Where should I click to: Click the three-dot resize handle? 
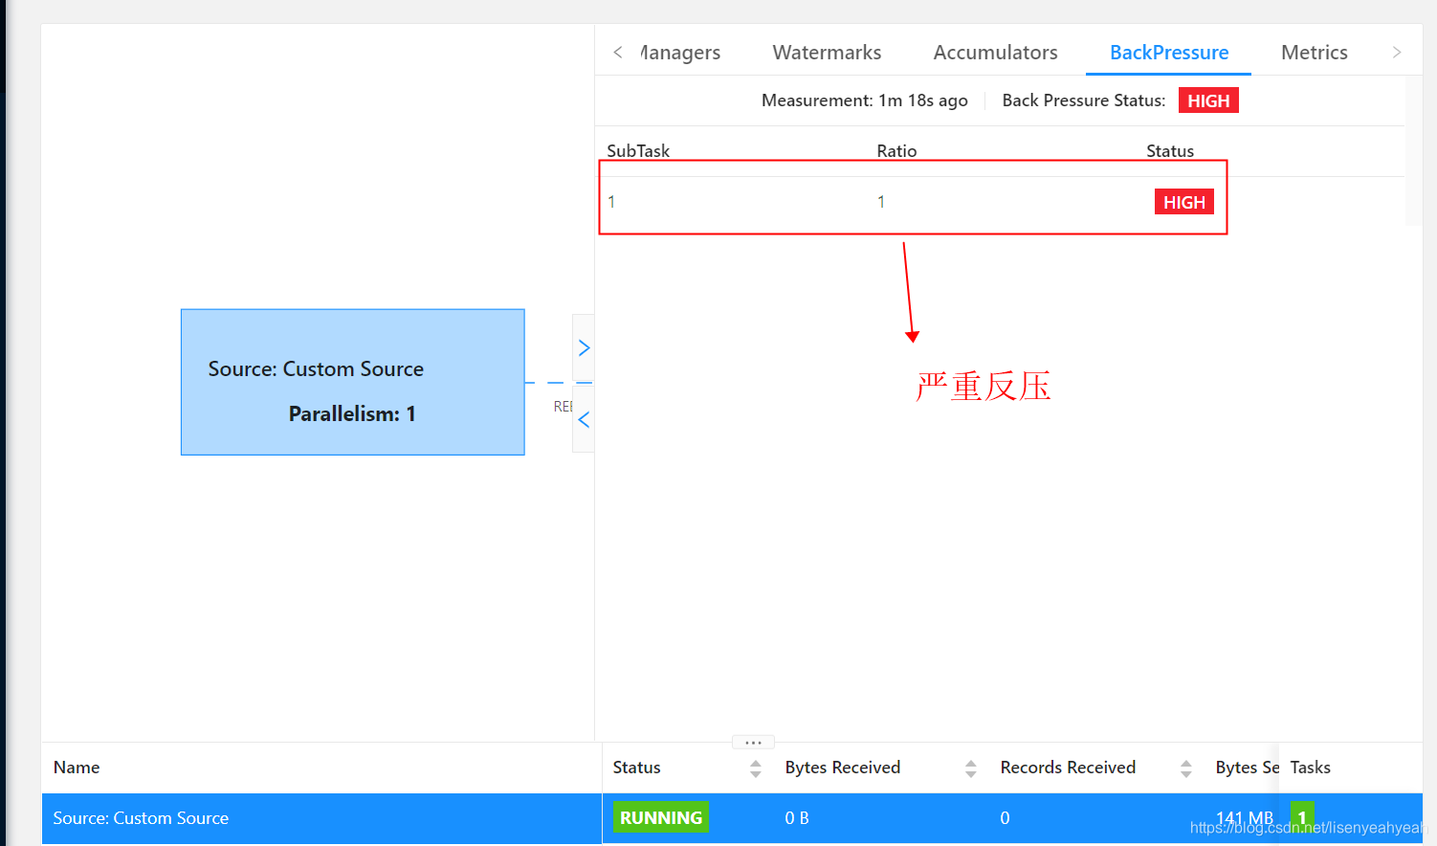pyautogui.click(x=753, y=742)
